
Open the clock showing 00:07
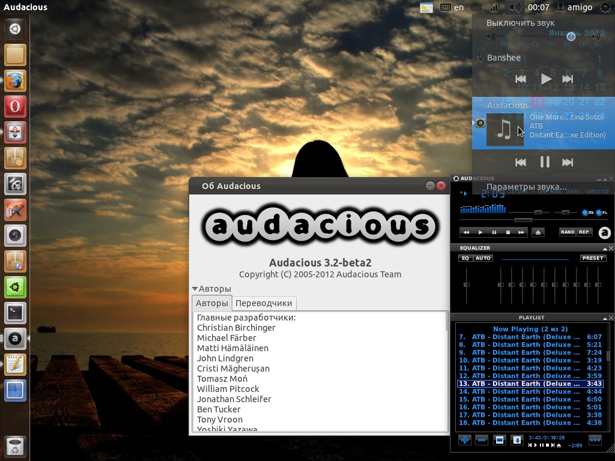539,7
